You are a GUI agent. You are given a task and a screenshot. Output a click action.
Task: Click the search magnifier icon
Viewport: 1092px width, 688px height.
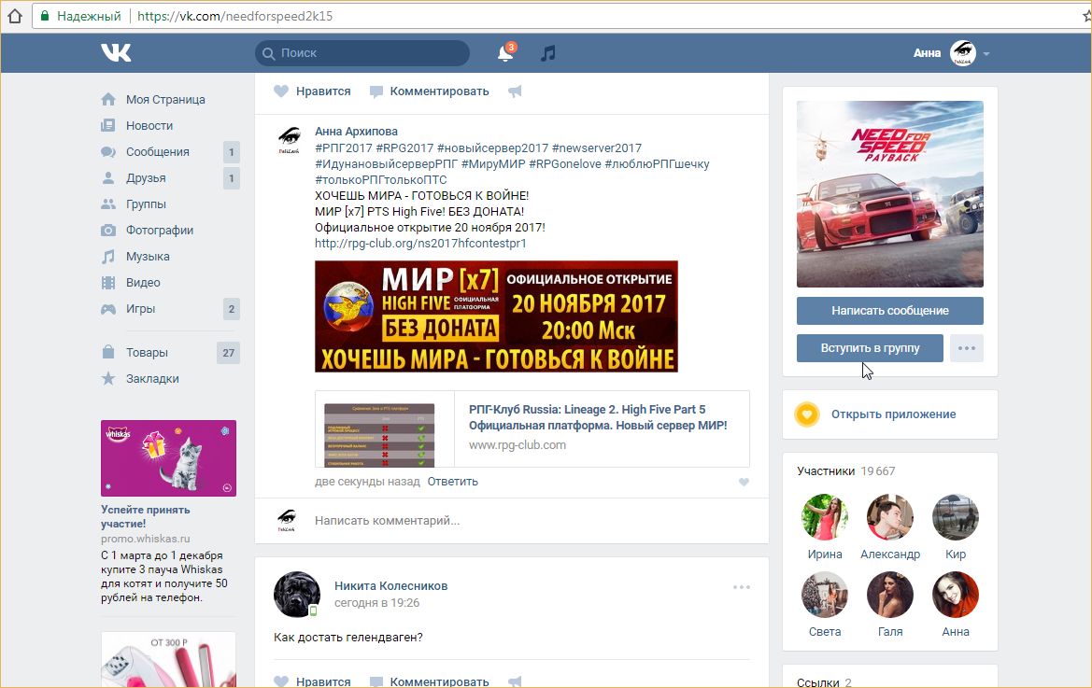coord(269,53)
